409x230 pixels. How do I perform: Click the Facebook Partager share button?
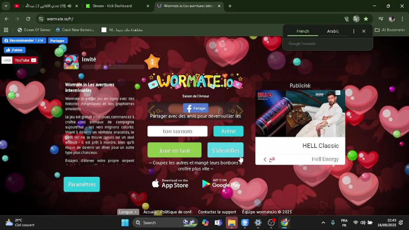[196, 108]
